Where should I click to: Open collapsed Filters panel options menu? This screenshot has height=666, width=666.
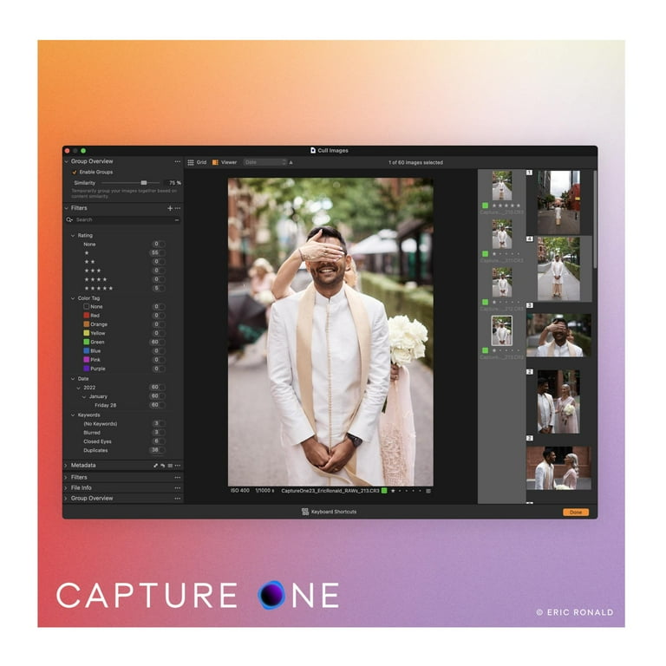(178, 478)
